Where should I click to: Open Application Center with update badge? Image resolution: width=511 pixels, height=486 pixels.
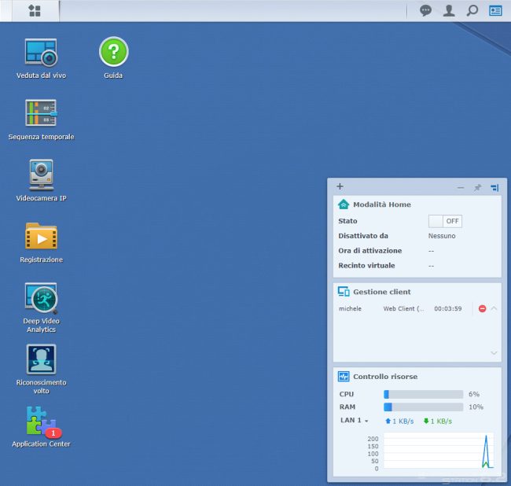click(x=42, y=422)
